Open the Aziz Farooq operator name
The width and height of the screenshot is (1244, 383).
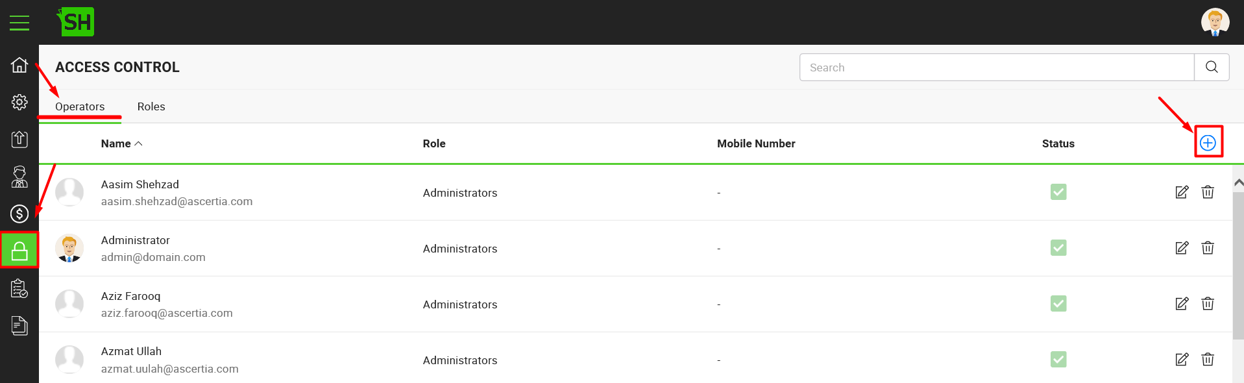pyautogui.click(x=130, y=296)
